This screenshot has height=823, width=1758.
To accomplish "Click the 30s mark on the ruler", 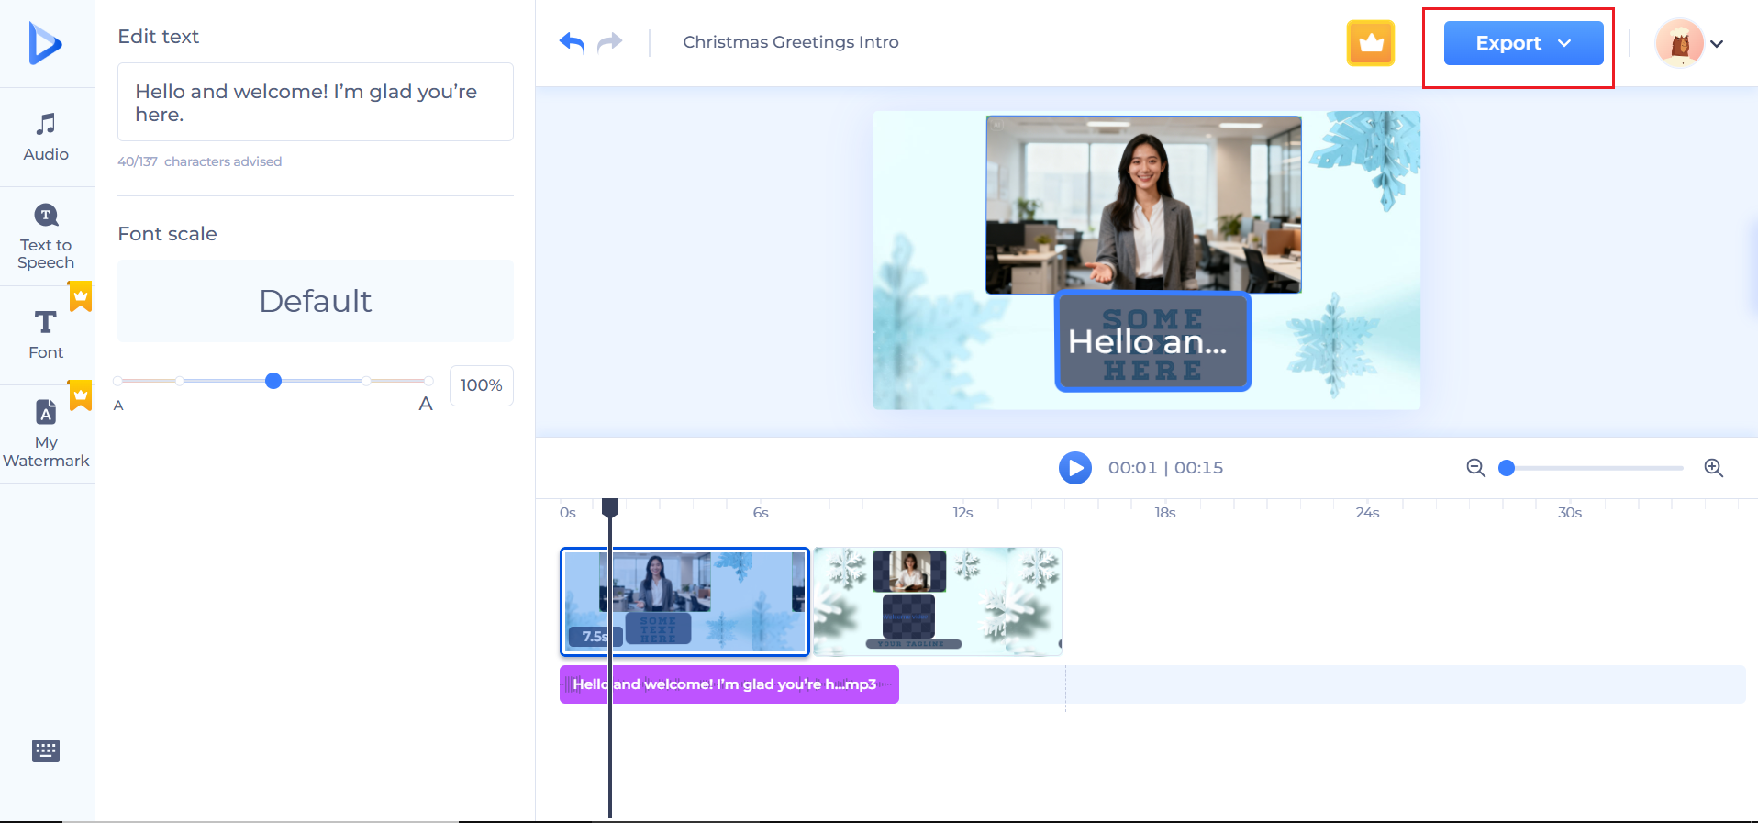I will [x=1570, y=513].
